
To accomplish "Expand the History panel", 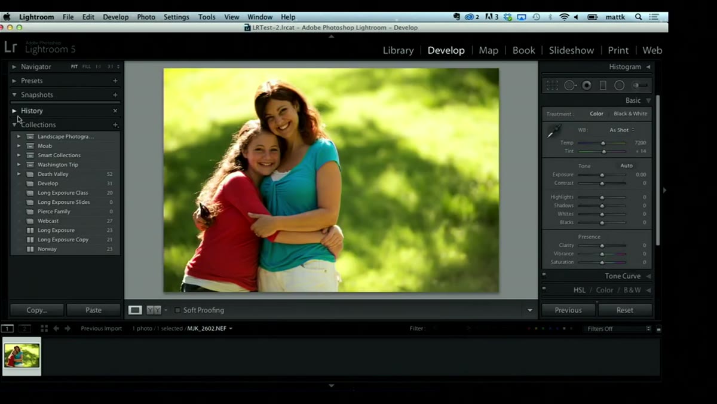I will click(14, 111).
